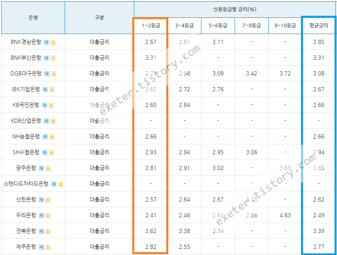Click the yellow 소 icon beside 신한은행
The image size is (337, 255).
48,200
